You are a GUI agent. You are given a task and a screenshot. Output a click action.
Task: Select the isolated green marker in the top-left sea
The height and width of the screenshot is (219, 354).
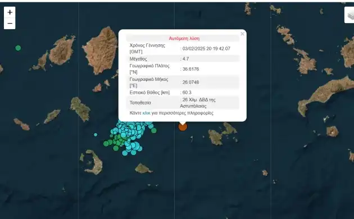(18, 48)
